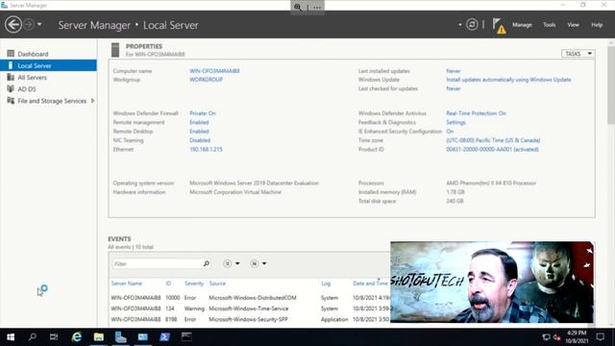Click the Dashboard icon in sidebar
The width and height of the screenshot is (615, 346).
click(11, 54)
